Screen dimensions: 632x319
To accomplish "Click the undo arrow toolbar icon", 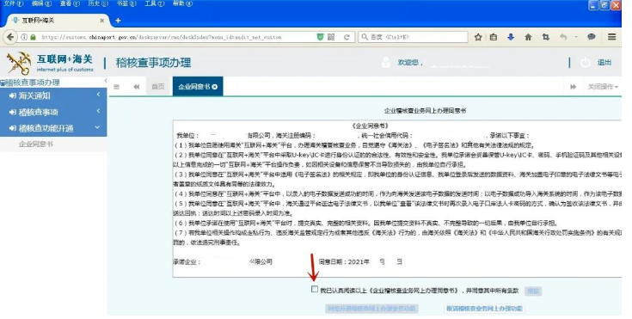I will click(x=563, y=37).
